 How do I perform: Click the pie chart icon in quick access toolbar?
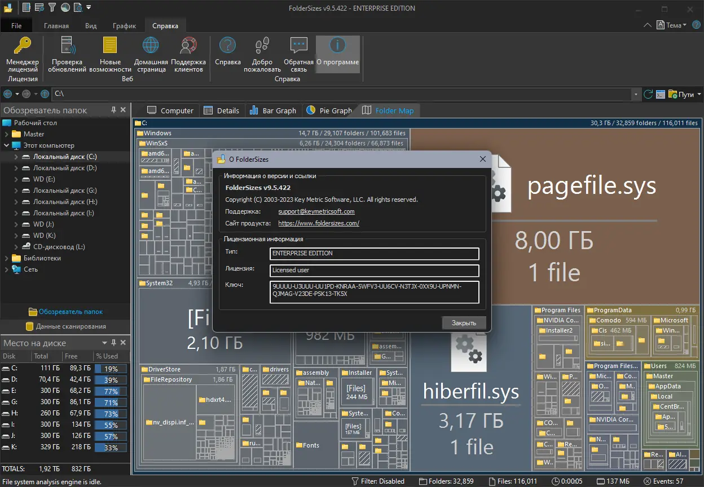pyautogui.click(x=65, y=8)
